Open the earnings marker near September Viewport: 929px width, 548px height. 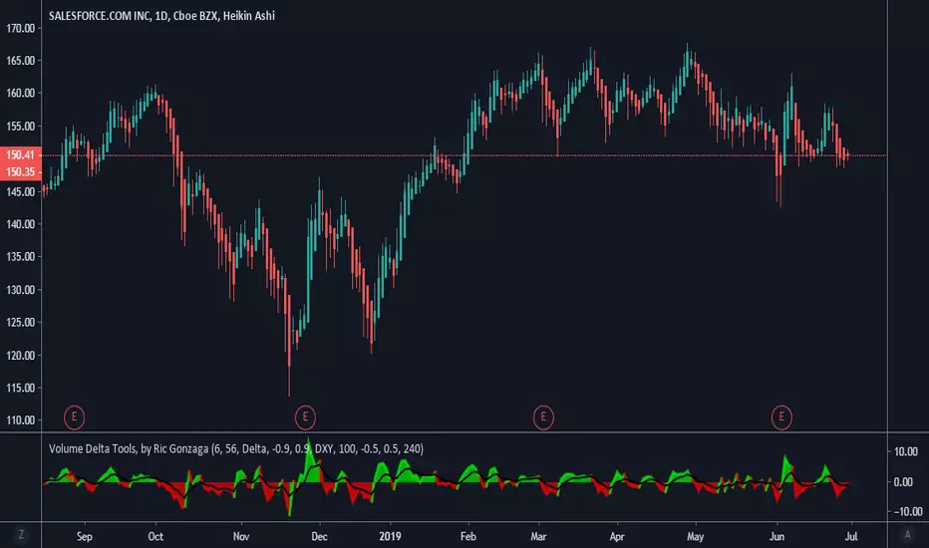click(x=74, y=417)
